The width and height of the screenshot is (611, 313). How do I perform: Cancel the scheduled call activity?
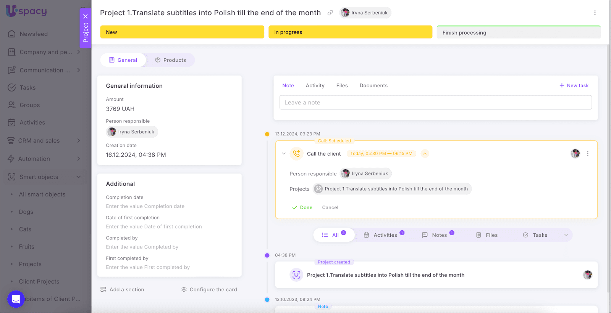(x=330, y=207)
